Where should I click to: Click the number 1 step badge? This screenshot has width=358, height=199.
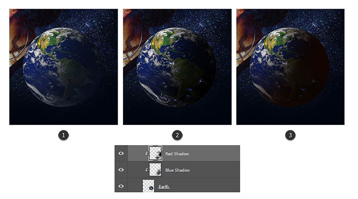click(64, 135)
